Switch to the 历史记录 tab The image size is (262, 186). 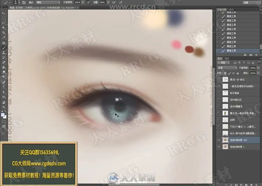click(x=222, y=10)
